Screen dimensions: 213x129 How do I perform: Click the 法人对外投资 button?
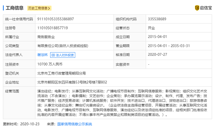pos(63,55)
